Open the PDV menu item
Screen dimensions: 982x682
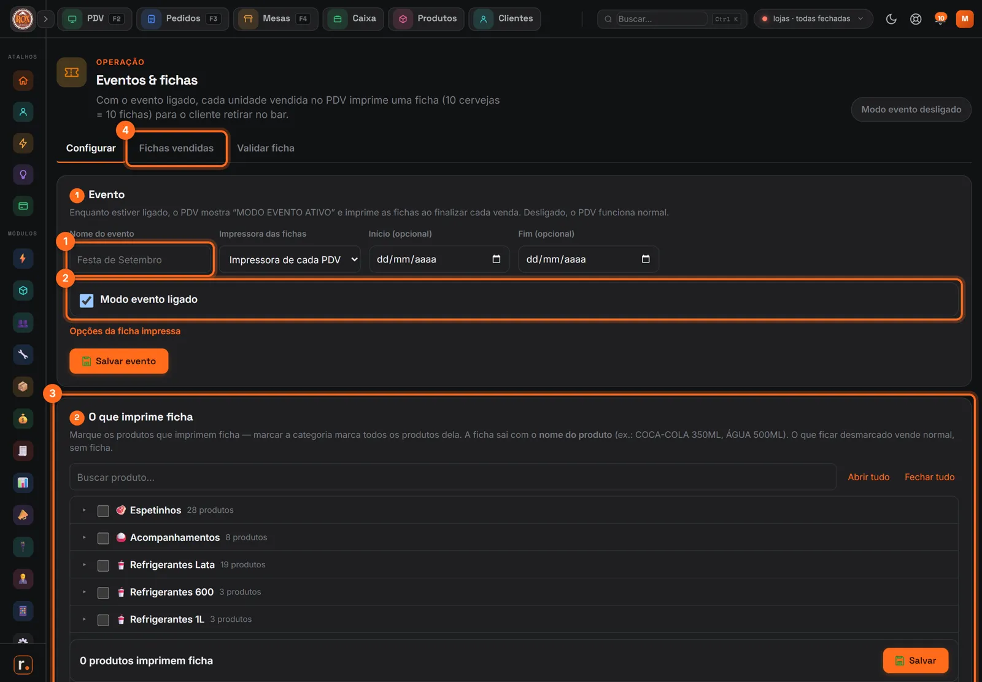pos(95,19)
